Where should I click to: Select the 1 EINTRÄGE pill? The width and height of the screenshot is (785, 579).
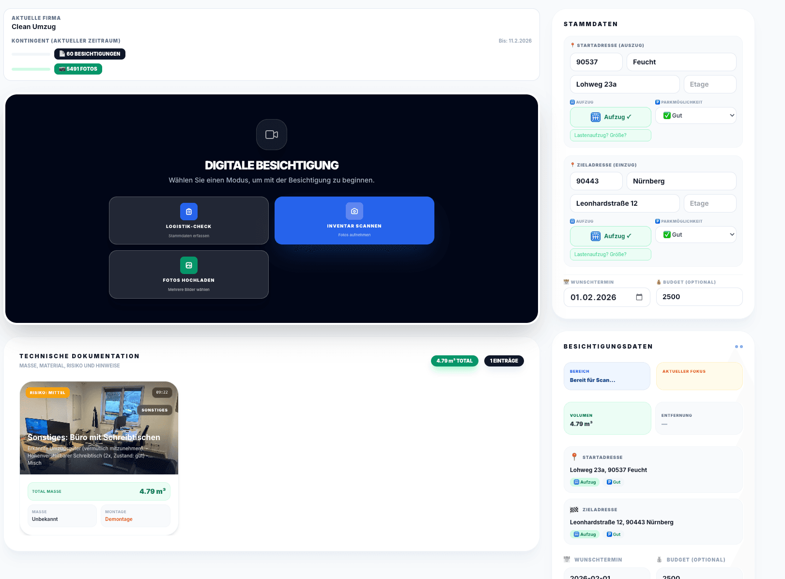[x=504, y=361]
